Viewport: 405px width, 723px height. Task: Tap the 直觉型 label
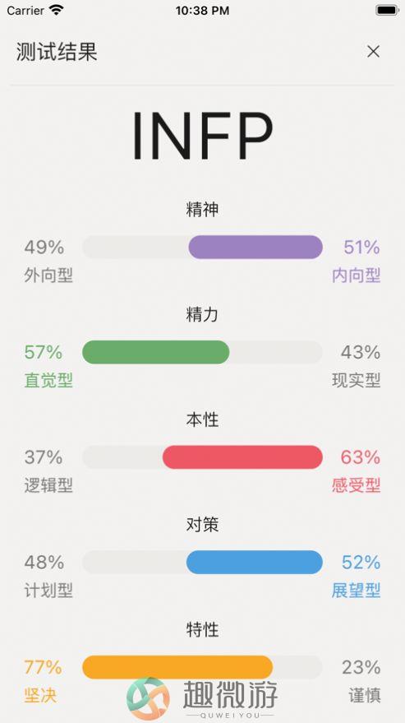[48, 380]
